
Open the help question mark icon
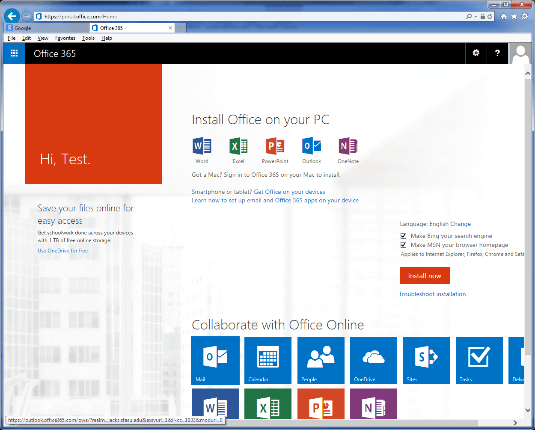(497, 53)
